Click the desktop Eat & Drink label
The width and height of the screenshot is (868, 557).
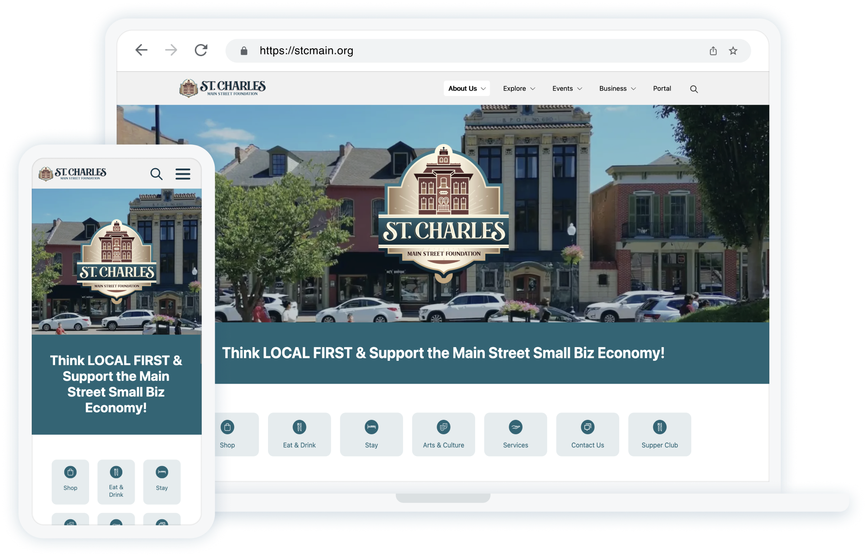tap(299, 445)
